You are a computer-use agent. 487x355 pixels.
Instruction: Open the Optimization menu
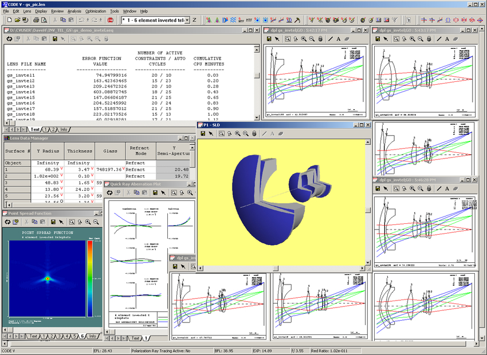pyautogui.click(x=96, y=11)
